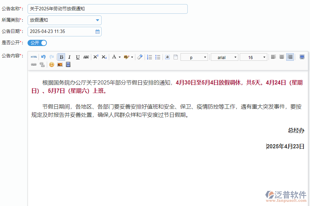310x206 pixels.
Task: Toggle bold formatting
Action: (61, 57)
